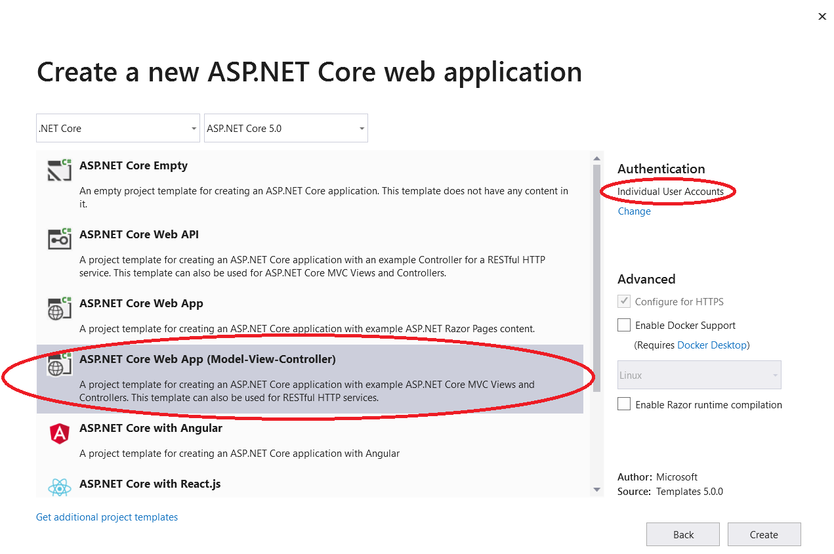
Task: Click the Back button
Action: click(x=683, y=534)
